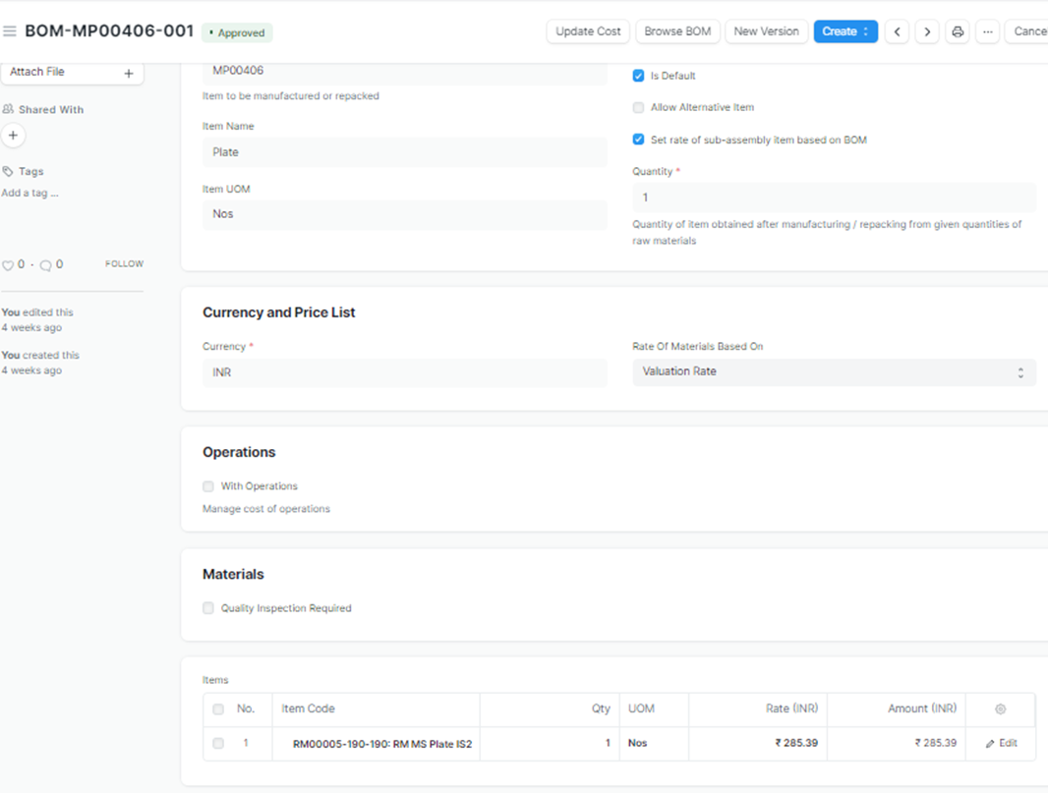Enable Allow Alternative Item checkbox

(638, 107)
